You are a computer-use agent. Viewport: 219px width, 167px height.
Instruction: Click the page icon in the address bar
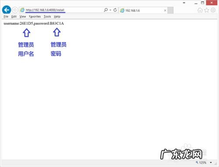coord(22,10)
